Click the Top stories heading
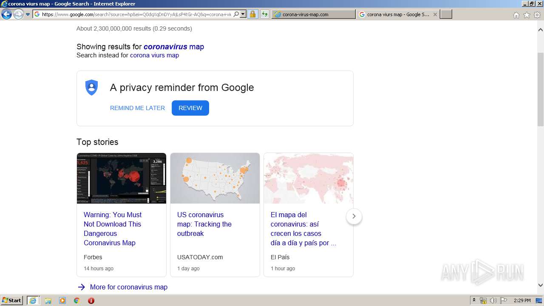544x306 pixels. click(x=97, y=142)
